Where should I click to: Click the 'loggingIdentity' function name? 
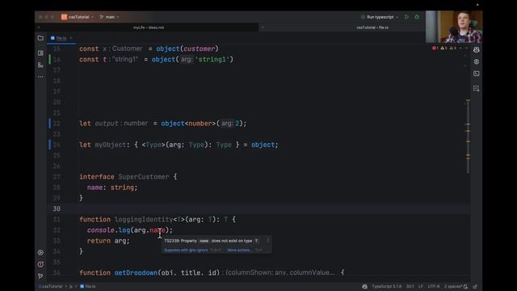pos(144,219)
